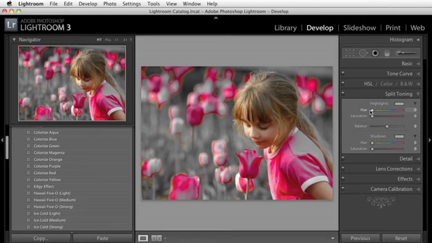432x243 pixels.
Task: Click the Balance slider handle
Action: pyautogui.click(x=387, y=127)
